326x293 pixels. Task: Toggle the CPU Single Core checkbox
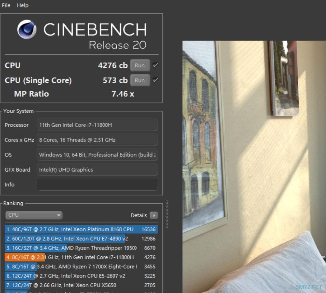tap(156, 80)
